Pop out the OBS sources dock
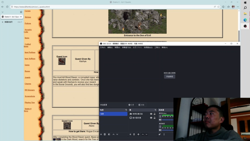 pos(155,110)
